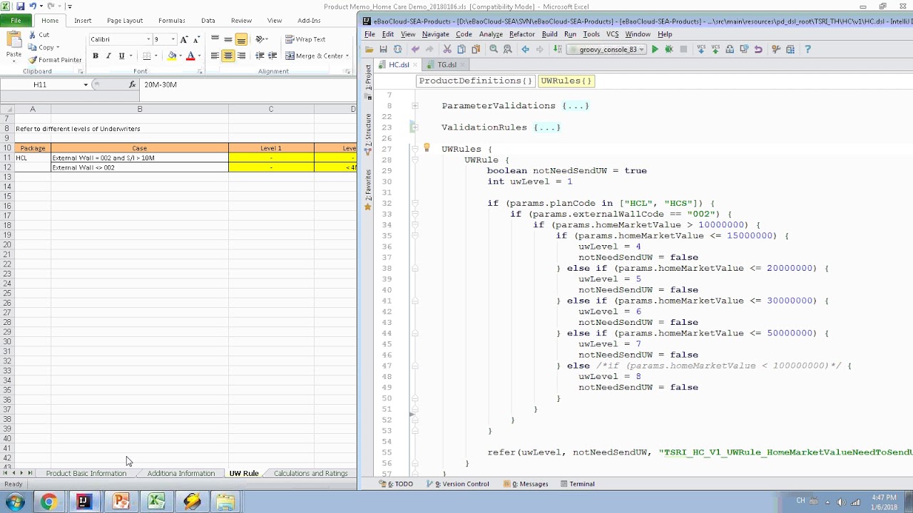This screenshot has height=513, width=913.
Task: Navigate back in IntelliJ
Action: click(x=526, y=49)
